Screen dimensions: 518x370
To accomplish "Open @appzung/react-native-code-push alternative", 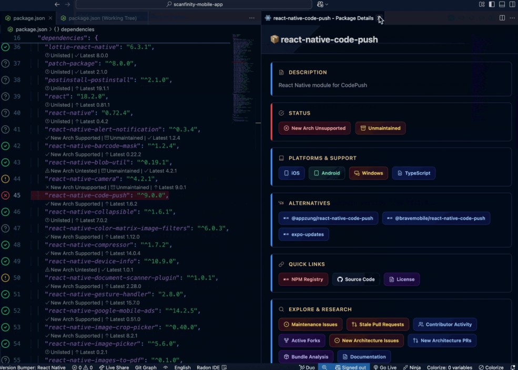I will 328,218.
